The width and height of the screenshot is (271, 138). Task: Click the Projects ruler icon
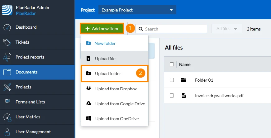[7, 87]
